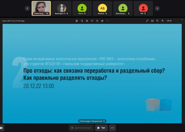Add photo to favorites with heart icon
185x132 pixels.
pyautogui.click(x=92, y=21)
